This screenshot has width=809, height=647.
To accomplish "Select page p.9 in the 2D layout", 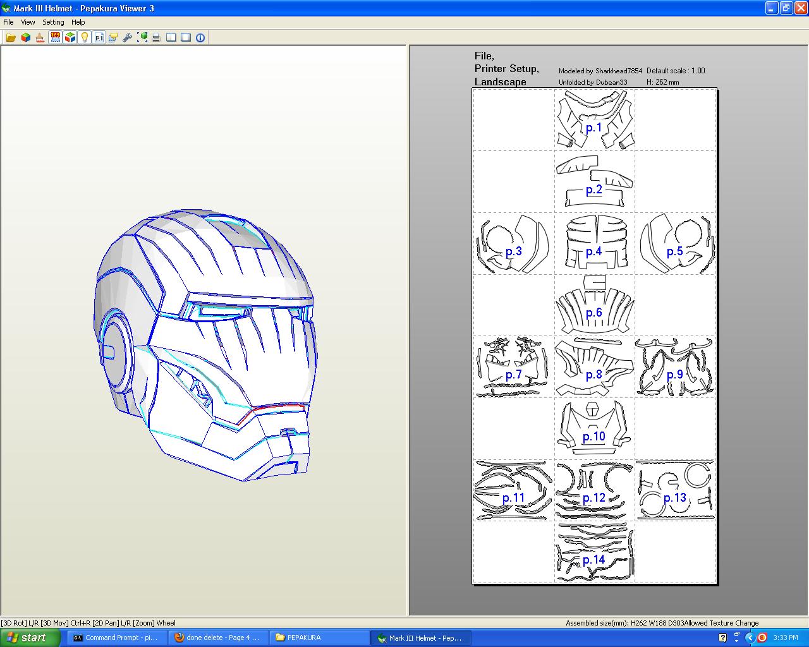I will pos(675,366).
